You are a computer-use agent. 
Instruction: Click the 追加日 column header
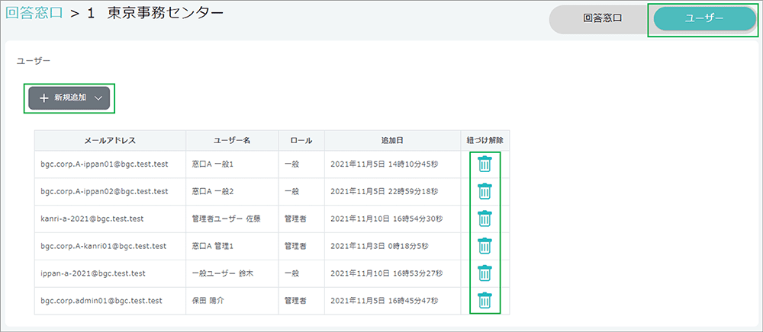[392, 141]
